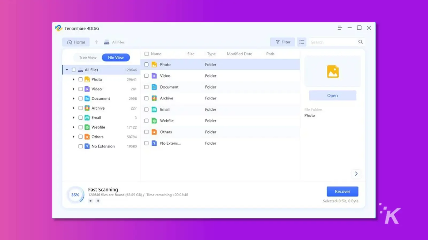
Task: Switch to list layout view icon
Action: point(302,42)
